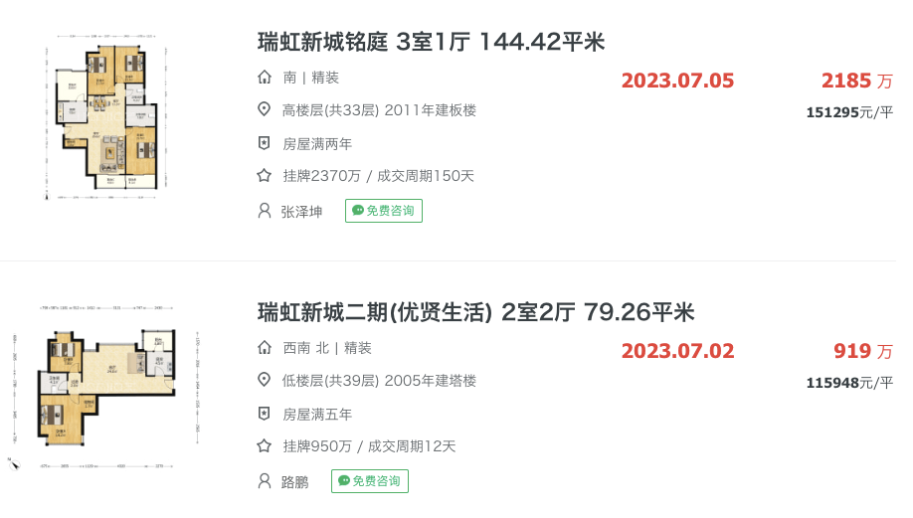Click the star icon beside 挂牌950万
The width and height of the screenshot is (913, 518).
click(265, 446)
